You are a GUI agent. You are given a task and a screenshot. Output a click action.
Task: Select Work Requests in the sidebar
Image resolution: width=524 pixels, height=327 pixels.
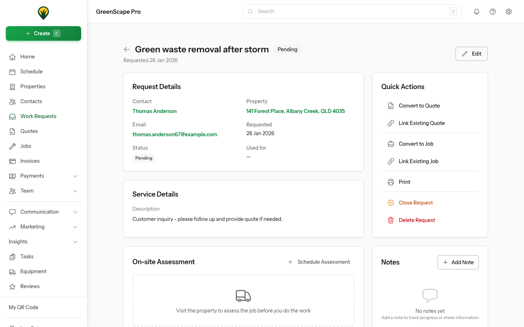[x=38, y=116]
